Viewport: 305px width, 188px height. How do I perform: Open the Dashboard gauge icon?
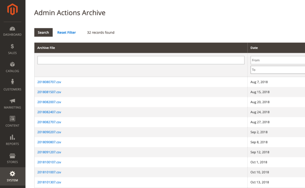click(x=13, y=29)
